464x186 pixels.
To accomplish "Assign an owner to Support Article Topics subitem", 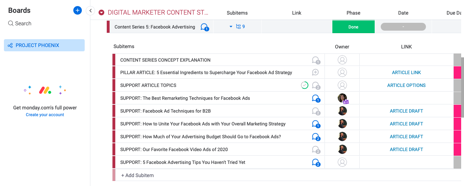I will tap(342, 85).
